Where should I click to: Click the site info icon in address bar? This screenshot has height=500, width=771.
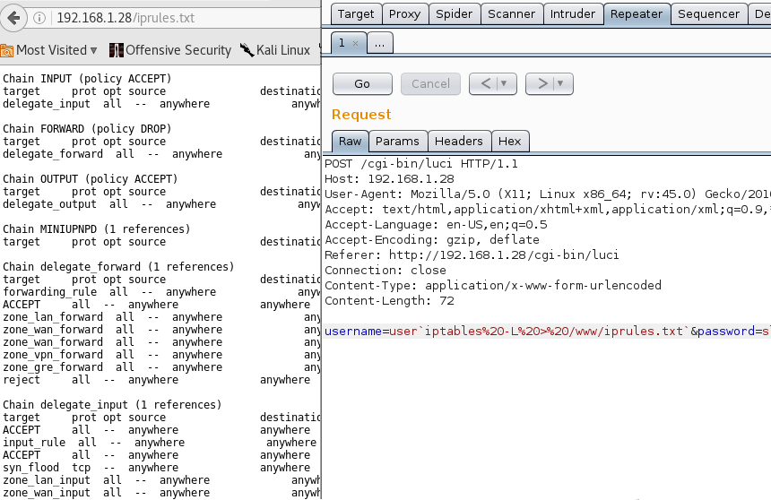(x=41, y=18)
